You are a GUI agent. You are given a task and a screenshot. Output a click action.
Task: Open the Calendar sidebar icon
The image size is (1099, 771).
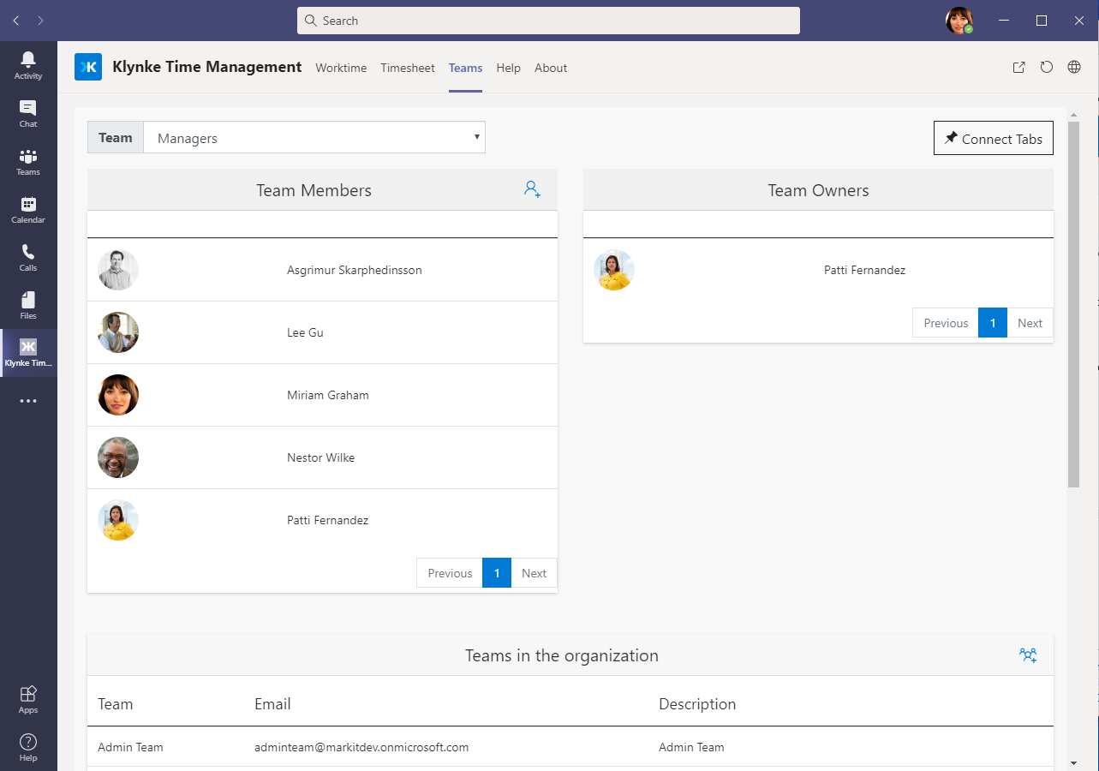click(x=28, y=209)
